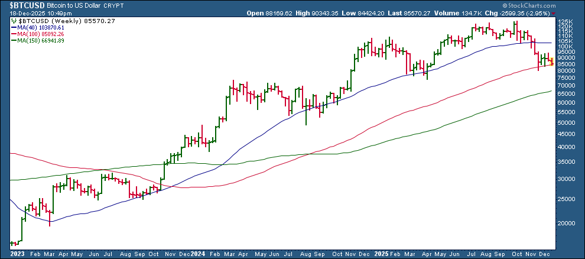
Task: Click the StockCharts.com copyright label
Action: point(529,5)
